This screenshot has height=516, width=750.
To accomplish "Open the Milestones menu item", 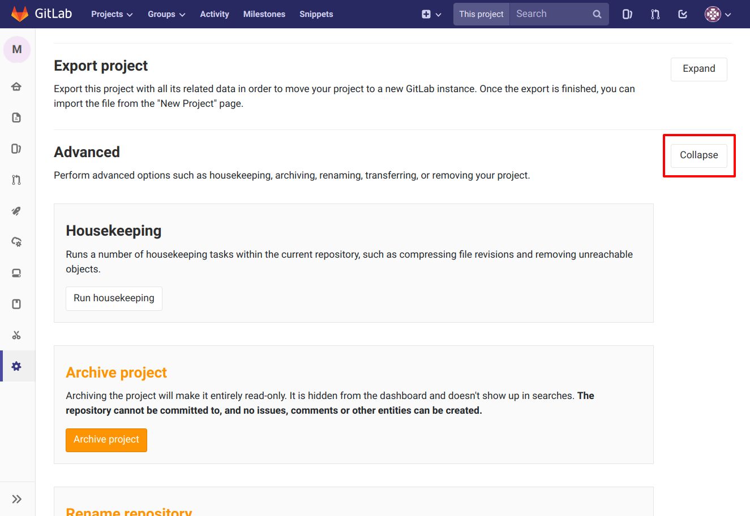I will 264,14.
